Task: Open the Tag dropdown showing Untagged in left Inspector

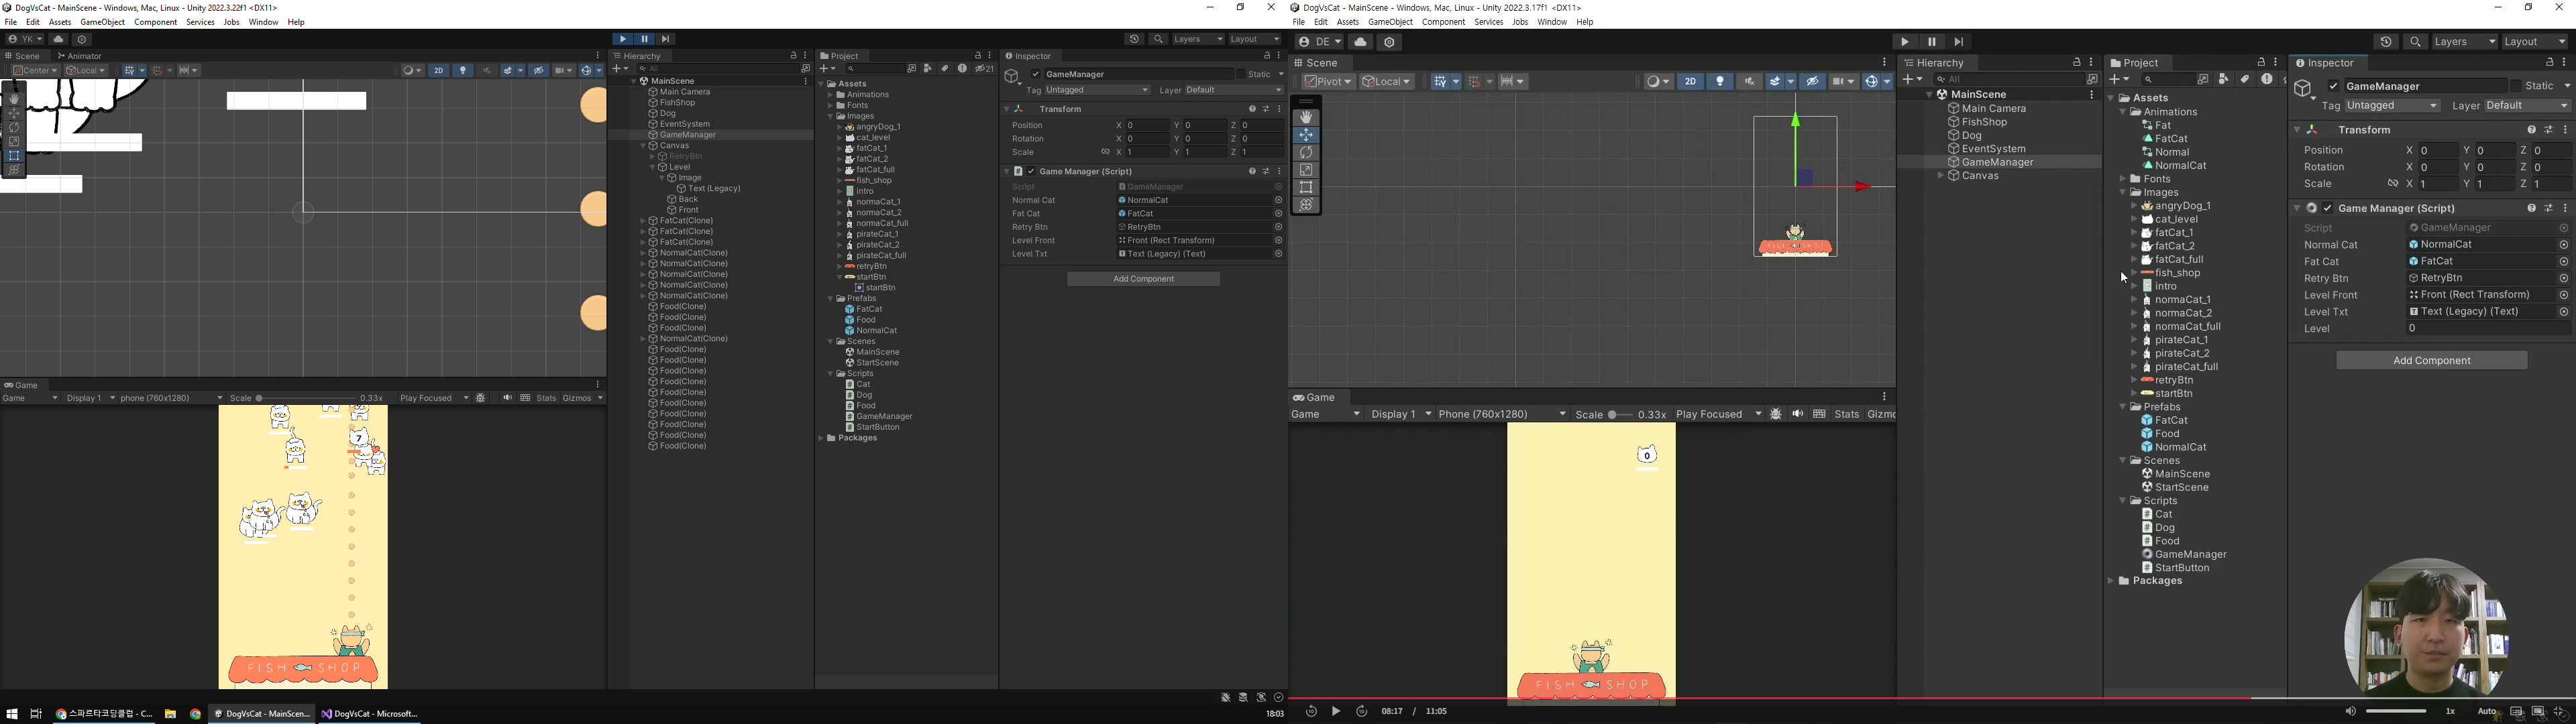Action: point(1098,90)
